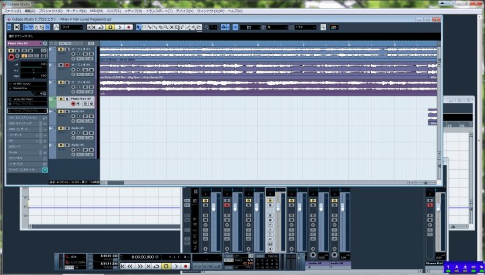485x275 pixels.
Task: Open the All MIDI Inputs dropdown
Action: (x=27, y=84)
